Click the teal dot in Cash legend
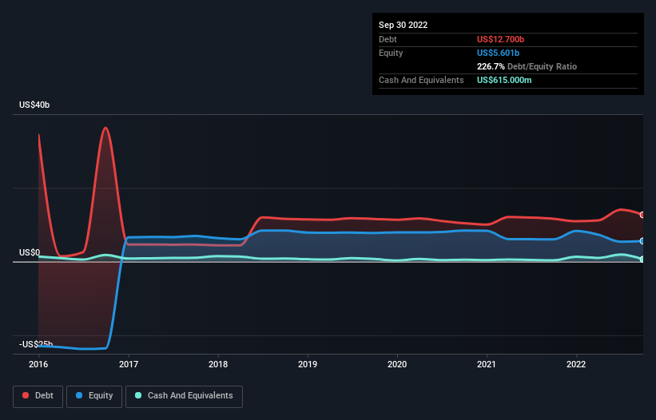The width and height of the screenshot is (656, 420). 138,395
